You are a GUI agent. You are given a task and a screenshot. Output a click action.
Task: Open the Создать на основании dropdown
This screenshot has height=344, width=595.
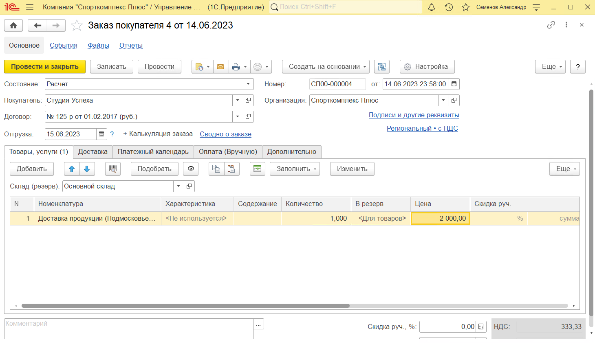point(326,67)
